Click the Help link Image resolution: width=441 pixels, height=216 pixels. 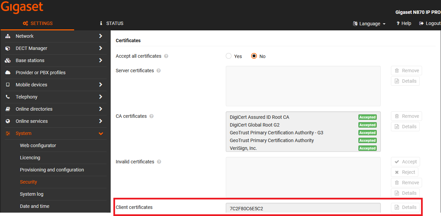coord(404,23)
